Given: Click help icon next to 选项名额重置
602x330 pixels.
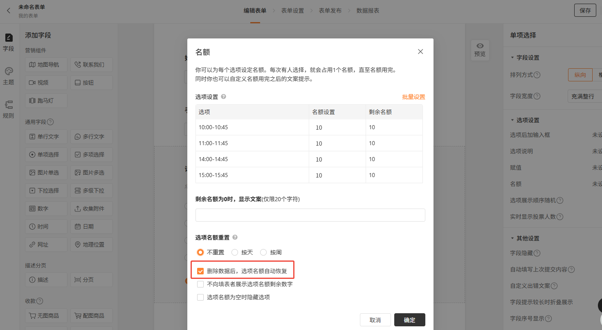Looking at the screenshot, I should (x=235, y=237).
